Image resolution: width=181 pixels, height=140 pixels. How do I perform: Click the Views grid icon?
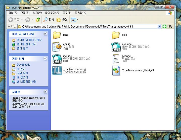[x=73, y=20]
